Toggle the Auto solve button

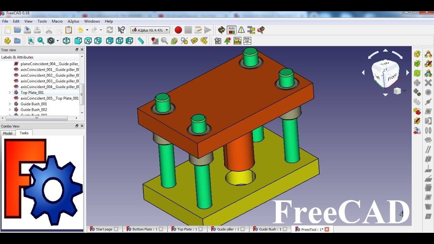click(x=232, y=30)
